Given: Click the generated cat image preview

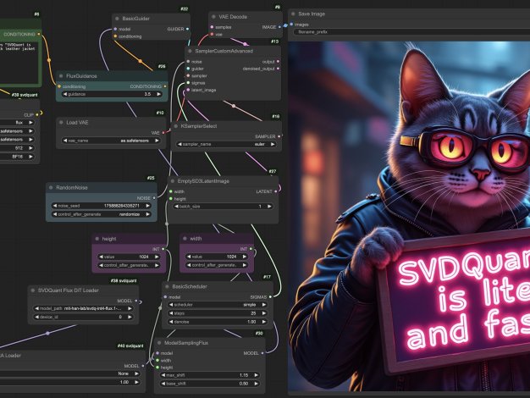Looking at the screenshot, I should pos(409,217).
